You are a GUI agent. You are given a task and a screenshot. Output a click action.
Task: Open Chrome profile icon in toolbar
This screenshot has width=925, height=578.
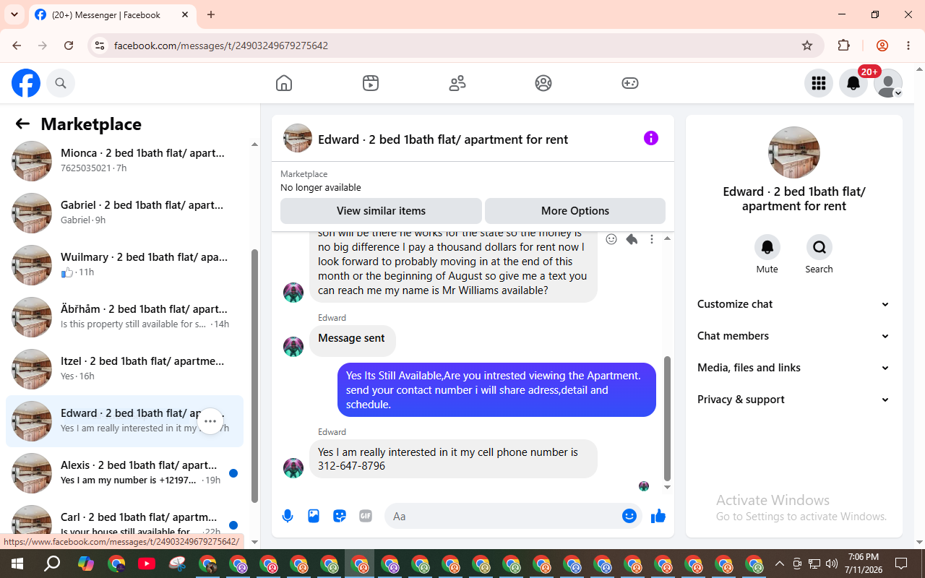click(882, 46)
